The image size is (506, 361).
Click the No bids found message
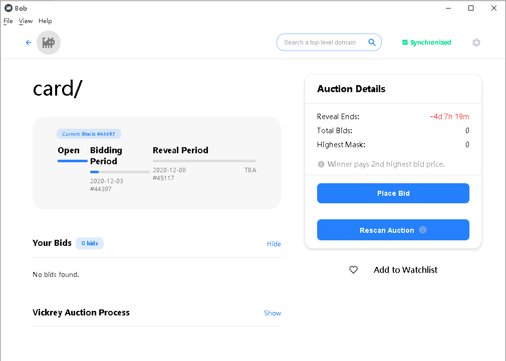[x=56, y=274]
